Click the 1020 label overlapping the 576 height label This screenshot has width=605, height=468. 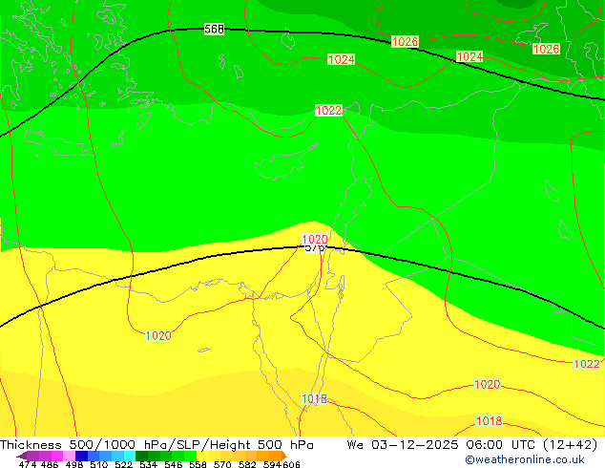click(315, 239)
